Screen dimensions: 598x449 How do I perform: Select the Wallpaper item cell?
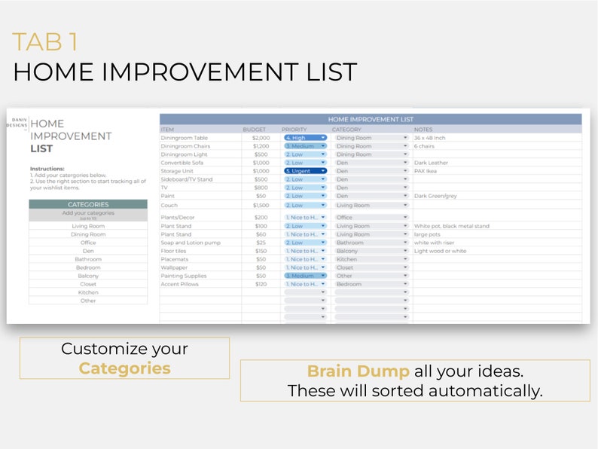coord(200,267)
